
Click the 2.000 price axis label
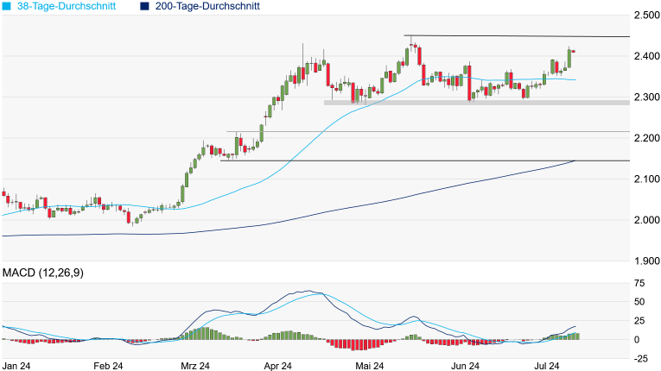[646, 220]
